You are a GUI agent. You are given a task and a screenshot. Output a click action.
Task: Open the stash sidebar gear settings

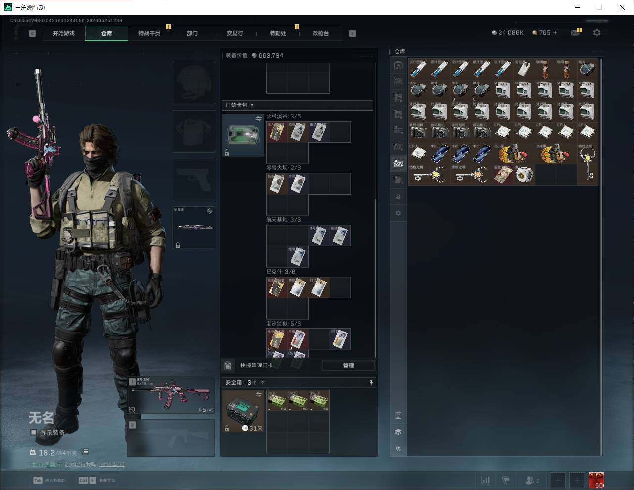point(398,213)
